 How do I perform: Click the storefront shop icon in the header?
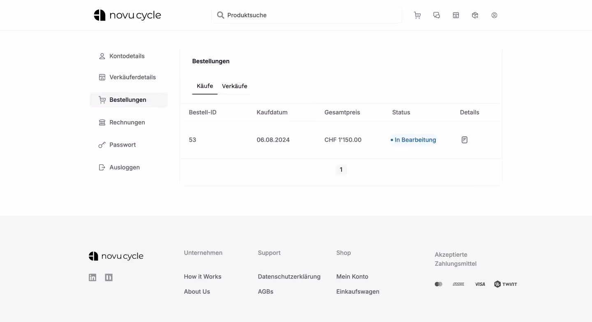tap(456, 15)
